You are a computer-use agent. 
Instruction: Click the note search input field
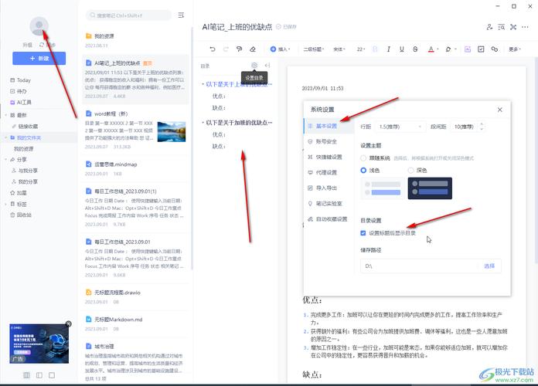pos(128,15)
